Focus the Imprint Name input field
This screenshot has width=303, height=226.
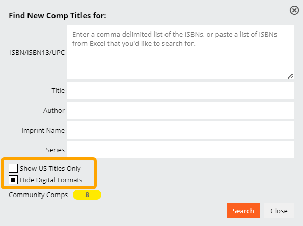tap(180, 130)
